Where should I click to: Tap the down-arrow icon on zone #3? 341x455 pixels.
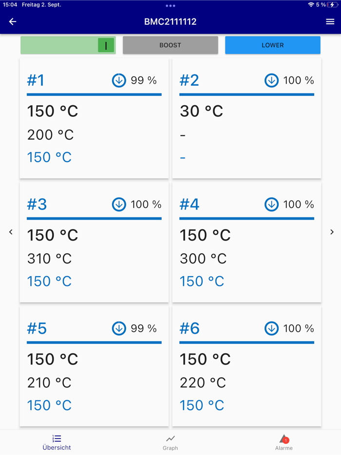click(119, 204)
